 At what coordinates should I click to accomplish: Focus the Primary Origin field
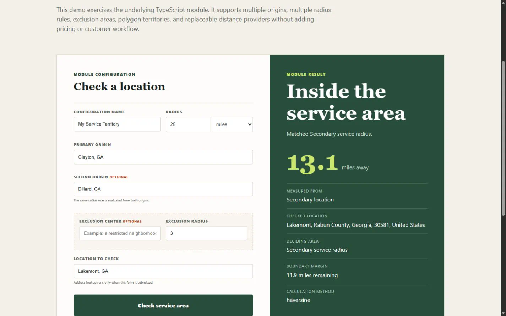click(163, 157)
